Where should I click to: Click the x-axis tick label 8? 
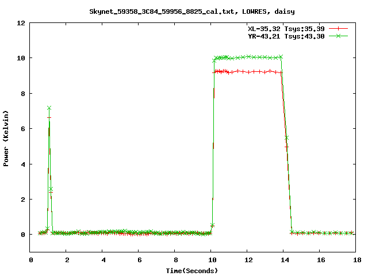tap(176, 260)
